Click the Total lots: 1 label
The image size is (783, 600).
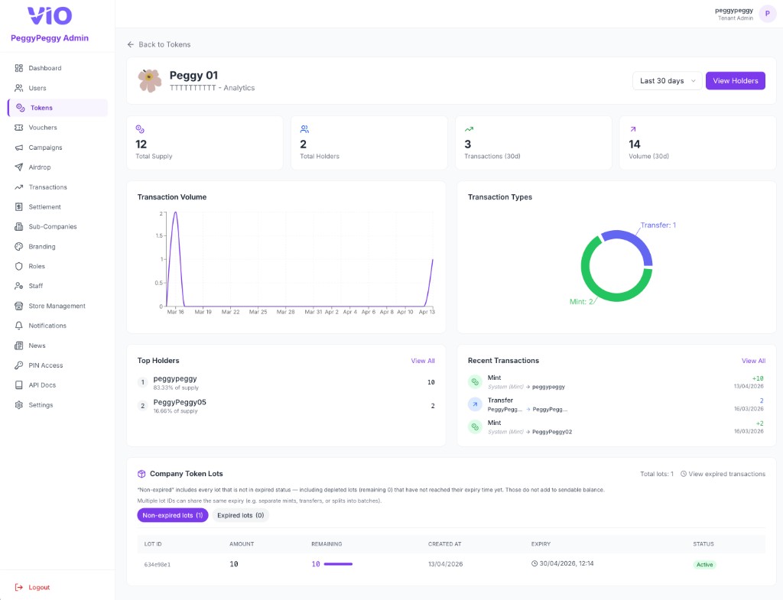point(657,474)
